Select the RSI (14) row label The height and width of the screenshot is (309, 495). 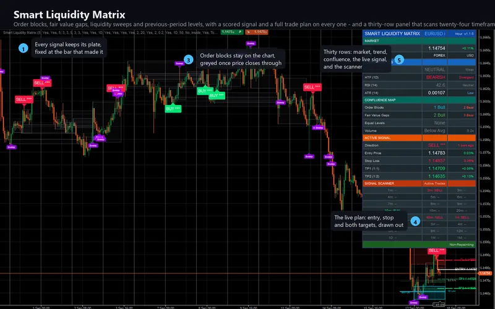click(x=371, y=85)
